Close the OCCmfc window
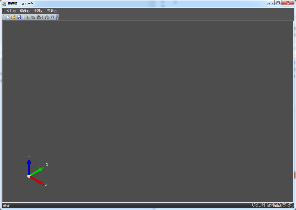This screenshot has height=210, width=296. (x=288, y=3)
